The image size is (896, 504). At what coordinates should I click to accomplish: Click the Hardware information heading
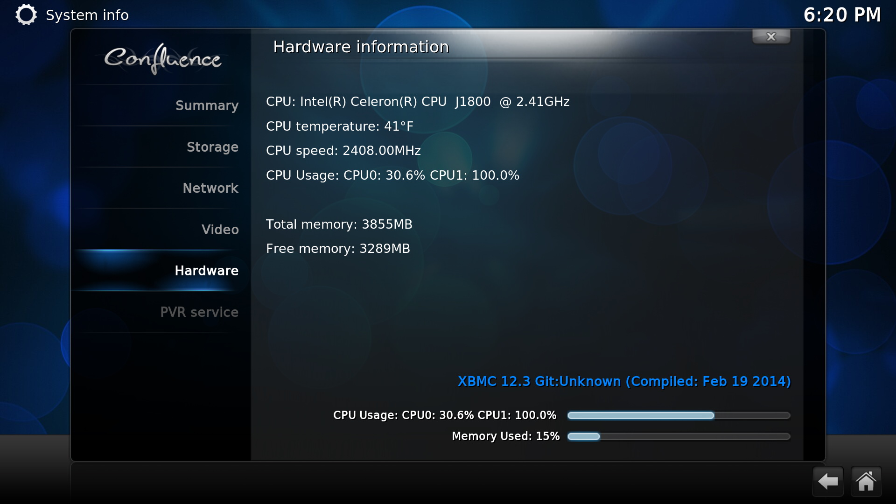tap(361, 47)
